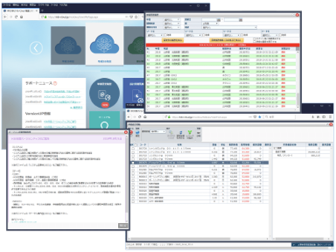This screenshot has width=336, height=252.
Task: Open the 編集 menu in the portal browser
Action: (16, 5)
